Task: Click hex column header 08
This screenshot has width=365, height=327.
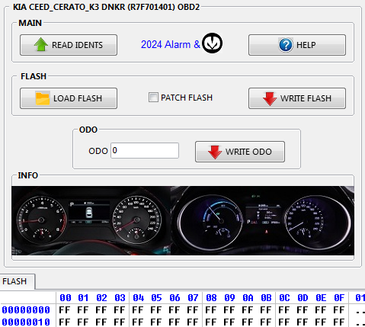Action: click(211, 298)
